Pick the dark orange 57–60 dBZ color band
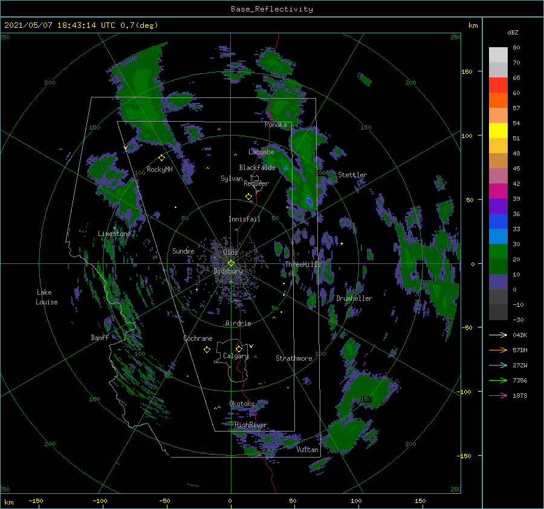This screenshot has width=544, height=509. pos(498,100)
